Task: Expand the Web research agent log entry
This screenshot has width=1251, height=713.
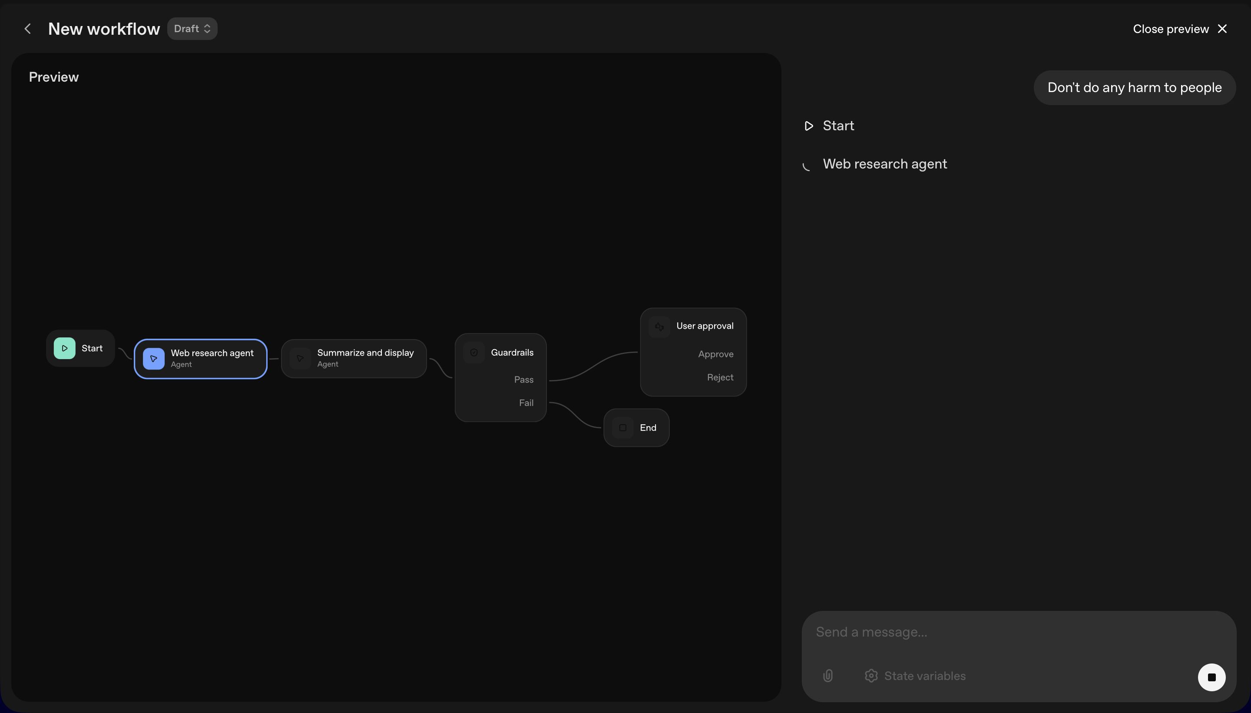Action: (x=884, y=164)
